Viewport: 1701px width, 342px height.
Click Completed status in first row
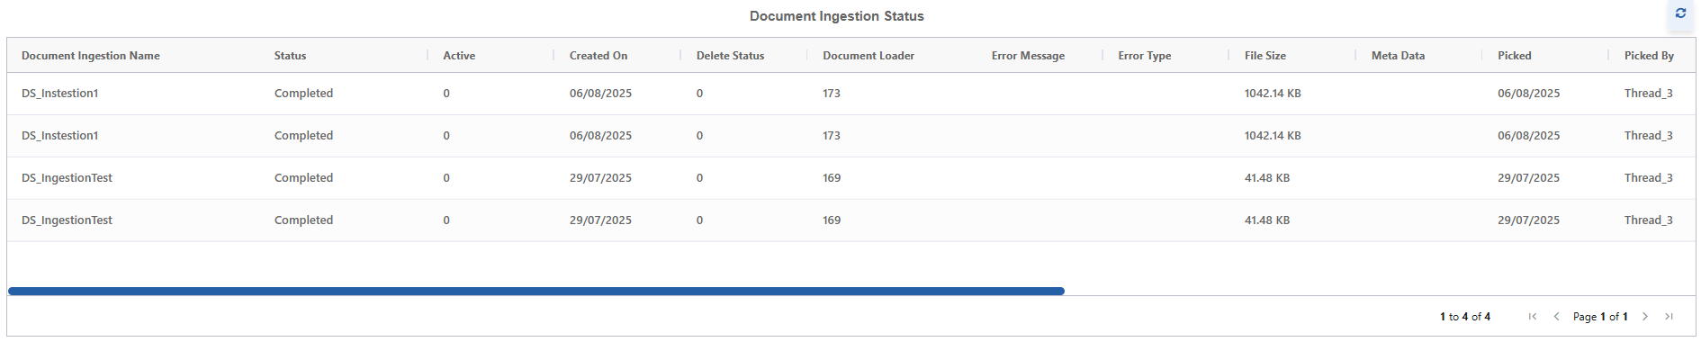tap(303, 94)
